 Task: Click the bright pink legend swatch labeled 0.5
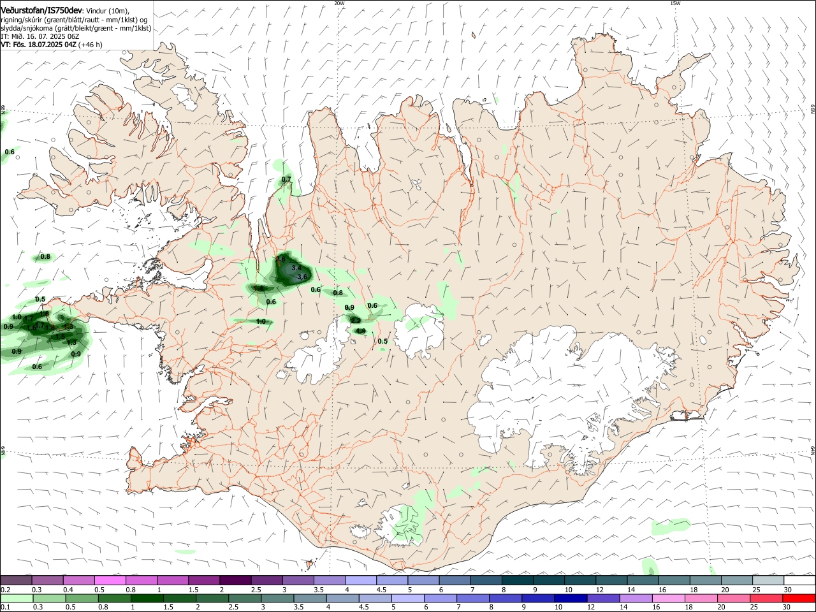point(110,580)
